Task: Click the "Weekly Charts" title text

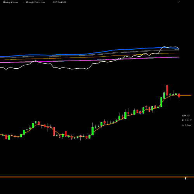Action: point(10,2)
